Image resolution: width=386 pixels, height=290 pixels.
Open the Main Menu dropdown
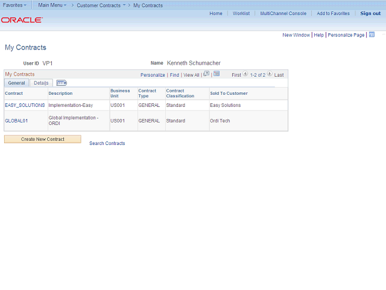pyautogui.click(x=52, y=5)
